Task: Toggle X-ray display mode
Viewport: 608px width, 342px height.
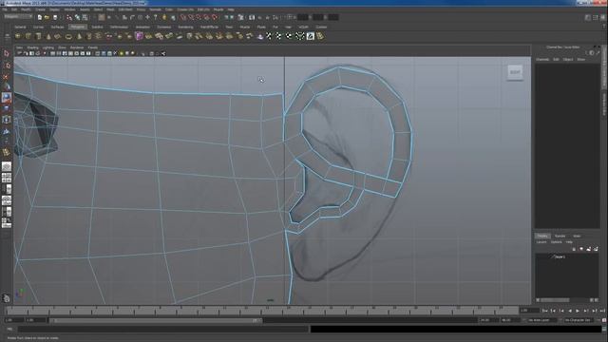Action: pos(152,53)
